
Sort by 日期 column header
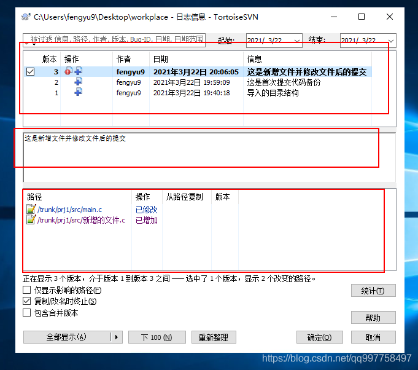196,59
